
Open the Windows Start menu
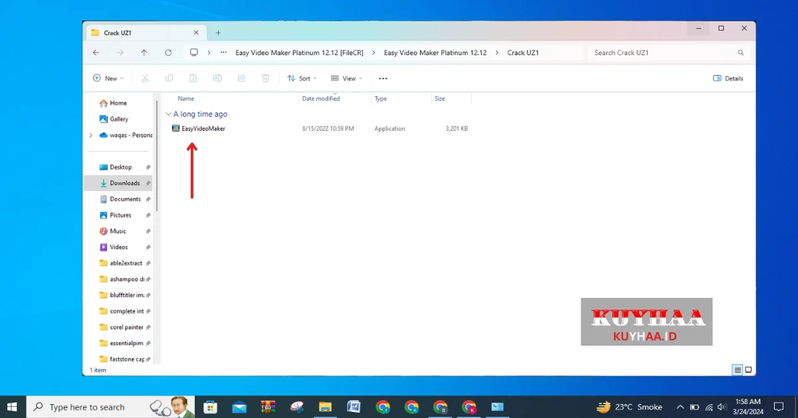[13, 407]
